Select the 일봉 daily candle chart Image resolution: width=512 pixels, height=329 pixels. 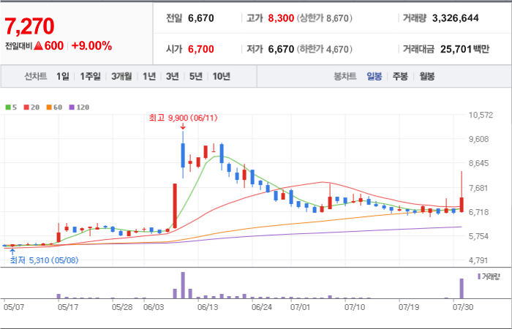(x=374, y=77)
